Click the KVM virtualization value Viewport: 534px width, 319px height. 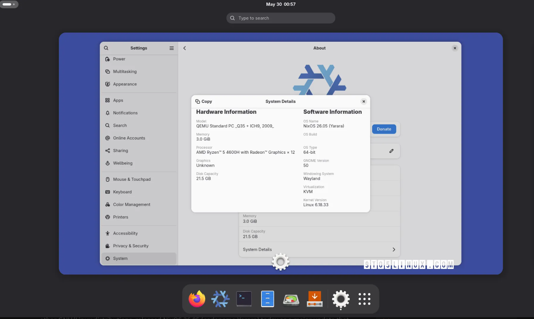point(308,192)
